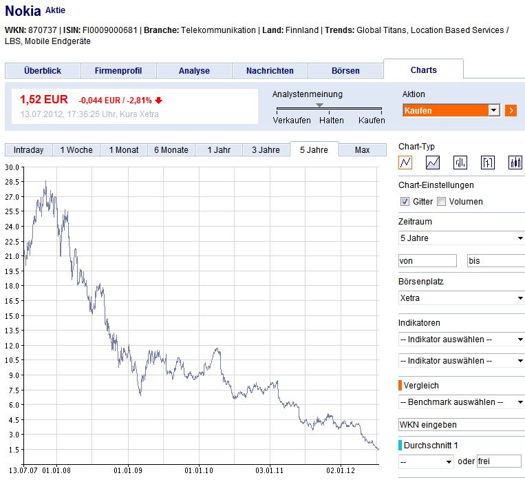The height and width of the screenshot is (480, 525).
Task: Open the Börsenplatz Xetra dropdown
Action: (x=462, y=298)
